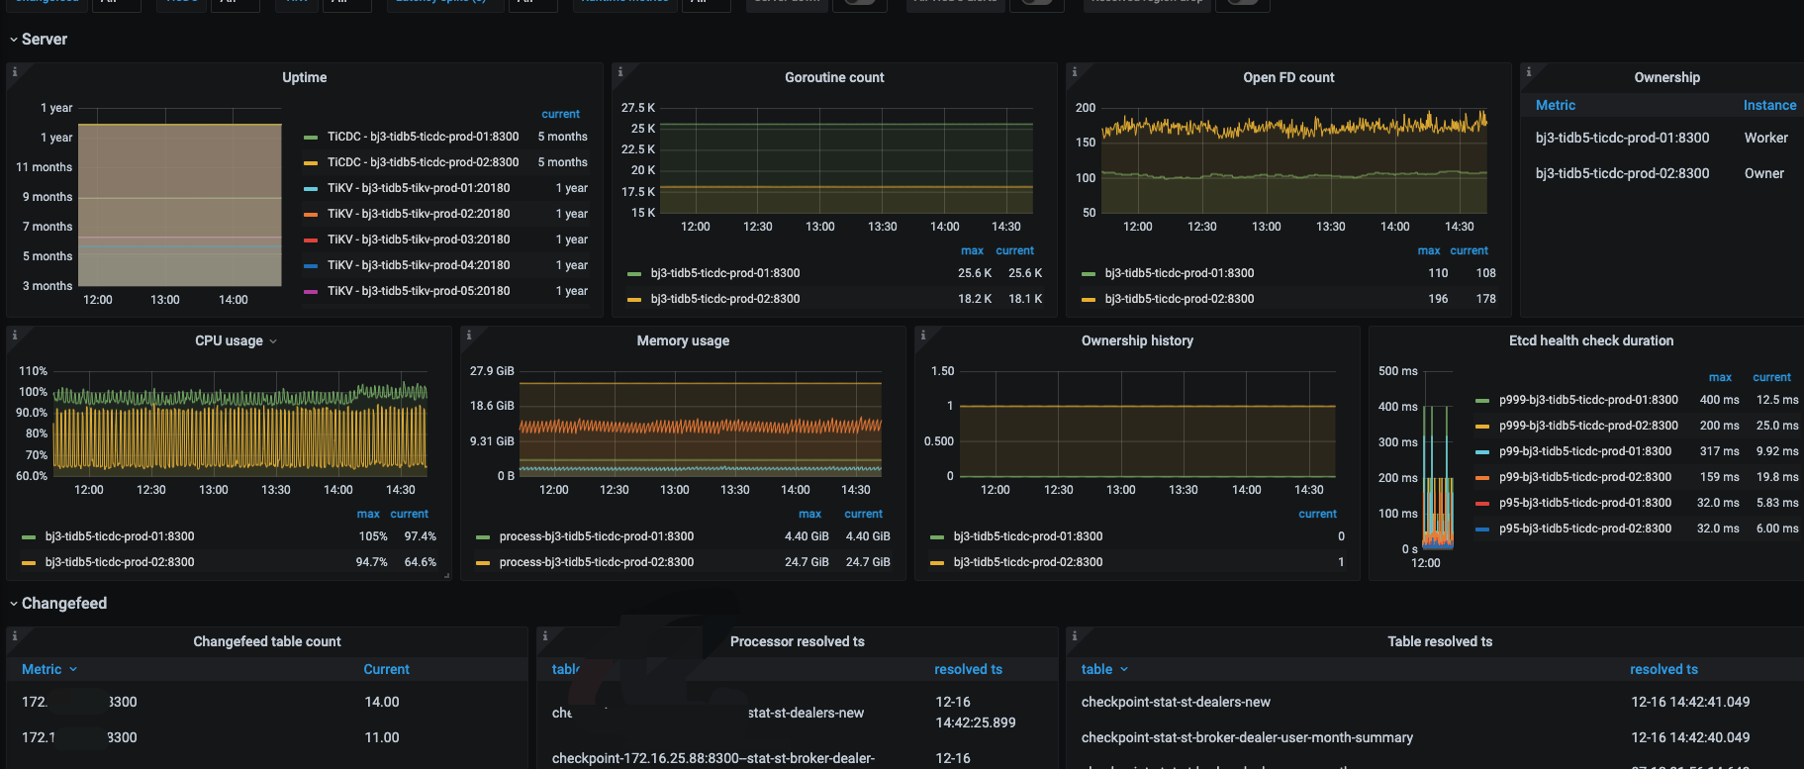Click green color swatch for TiCDC prod-01 uptime
Viewport: 1804px width, 769px height.
(x=311, y=138)
